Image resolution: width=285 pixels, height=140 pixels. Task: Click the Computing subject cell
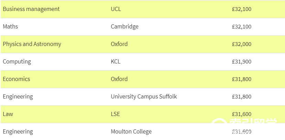(17, 61)
